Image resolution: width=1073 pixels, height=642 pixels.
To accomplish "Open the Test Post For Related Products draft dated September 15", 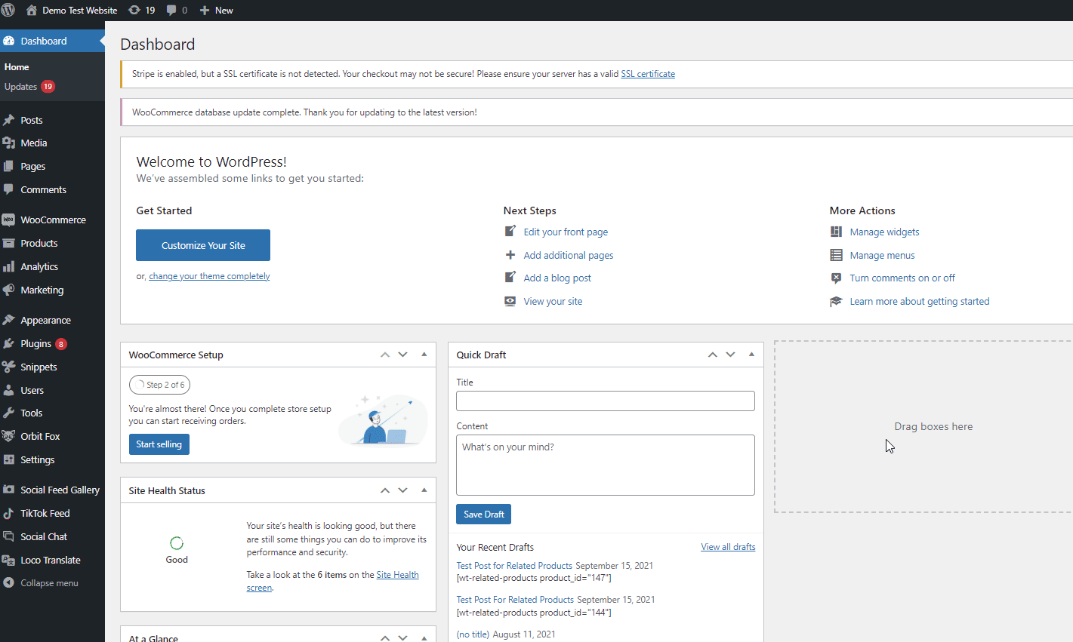I will pyautogui.click(x=515, y=600).
